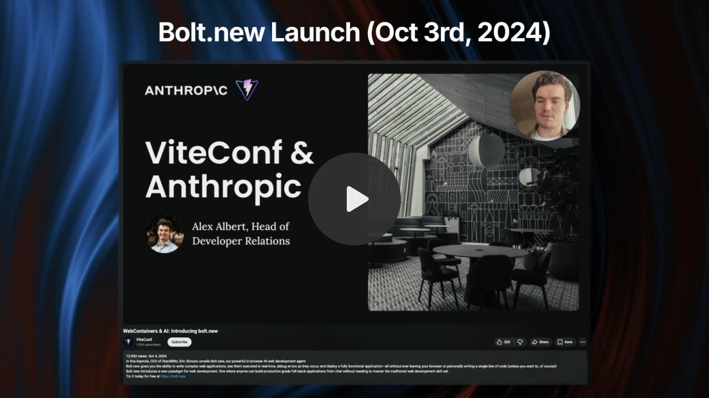Viewport: 709px width, 398px height.
Task: Subscribe to the ViteConf channel
Action: click(x=180, y=342)
